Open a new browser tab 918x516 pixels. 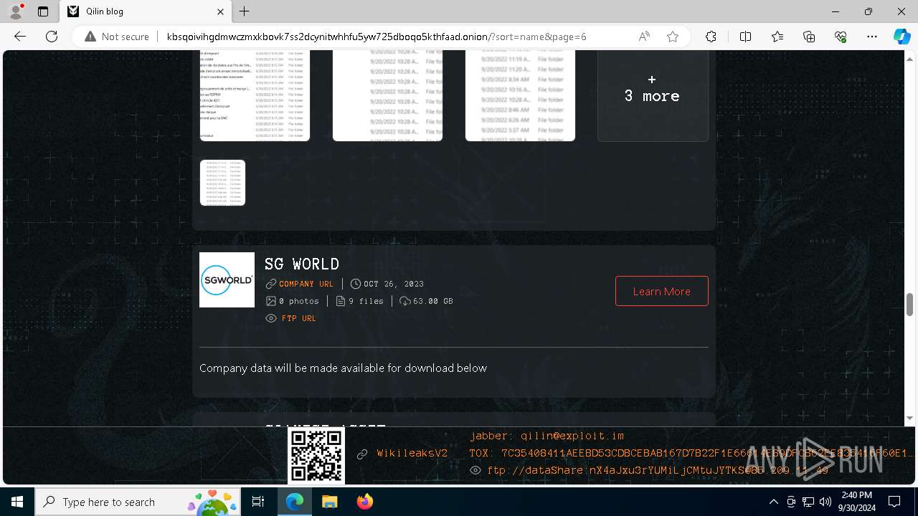click(x=245, y=11)
